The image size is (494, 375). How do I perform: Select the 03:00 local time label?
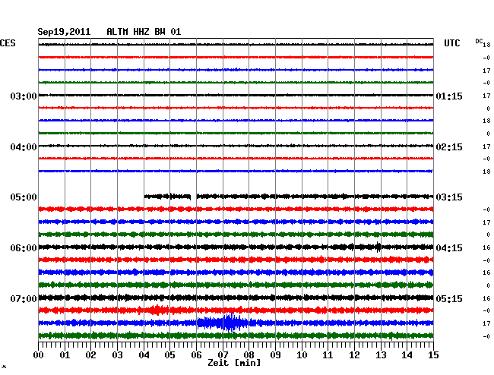(x=24, y=96)
